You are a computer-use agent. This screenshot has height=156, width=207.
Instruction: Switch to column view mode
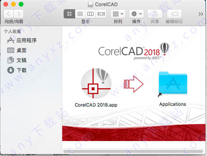(x=90, y=14)
